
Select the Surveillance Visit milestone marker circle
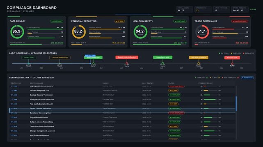163,63
